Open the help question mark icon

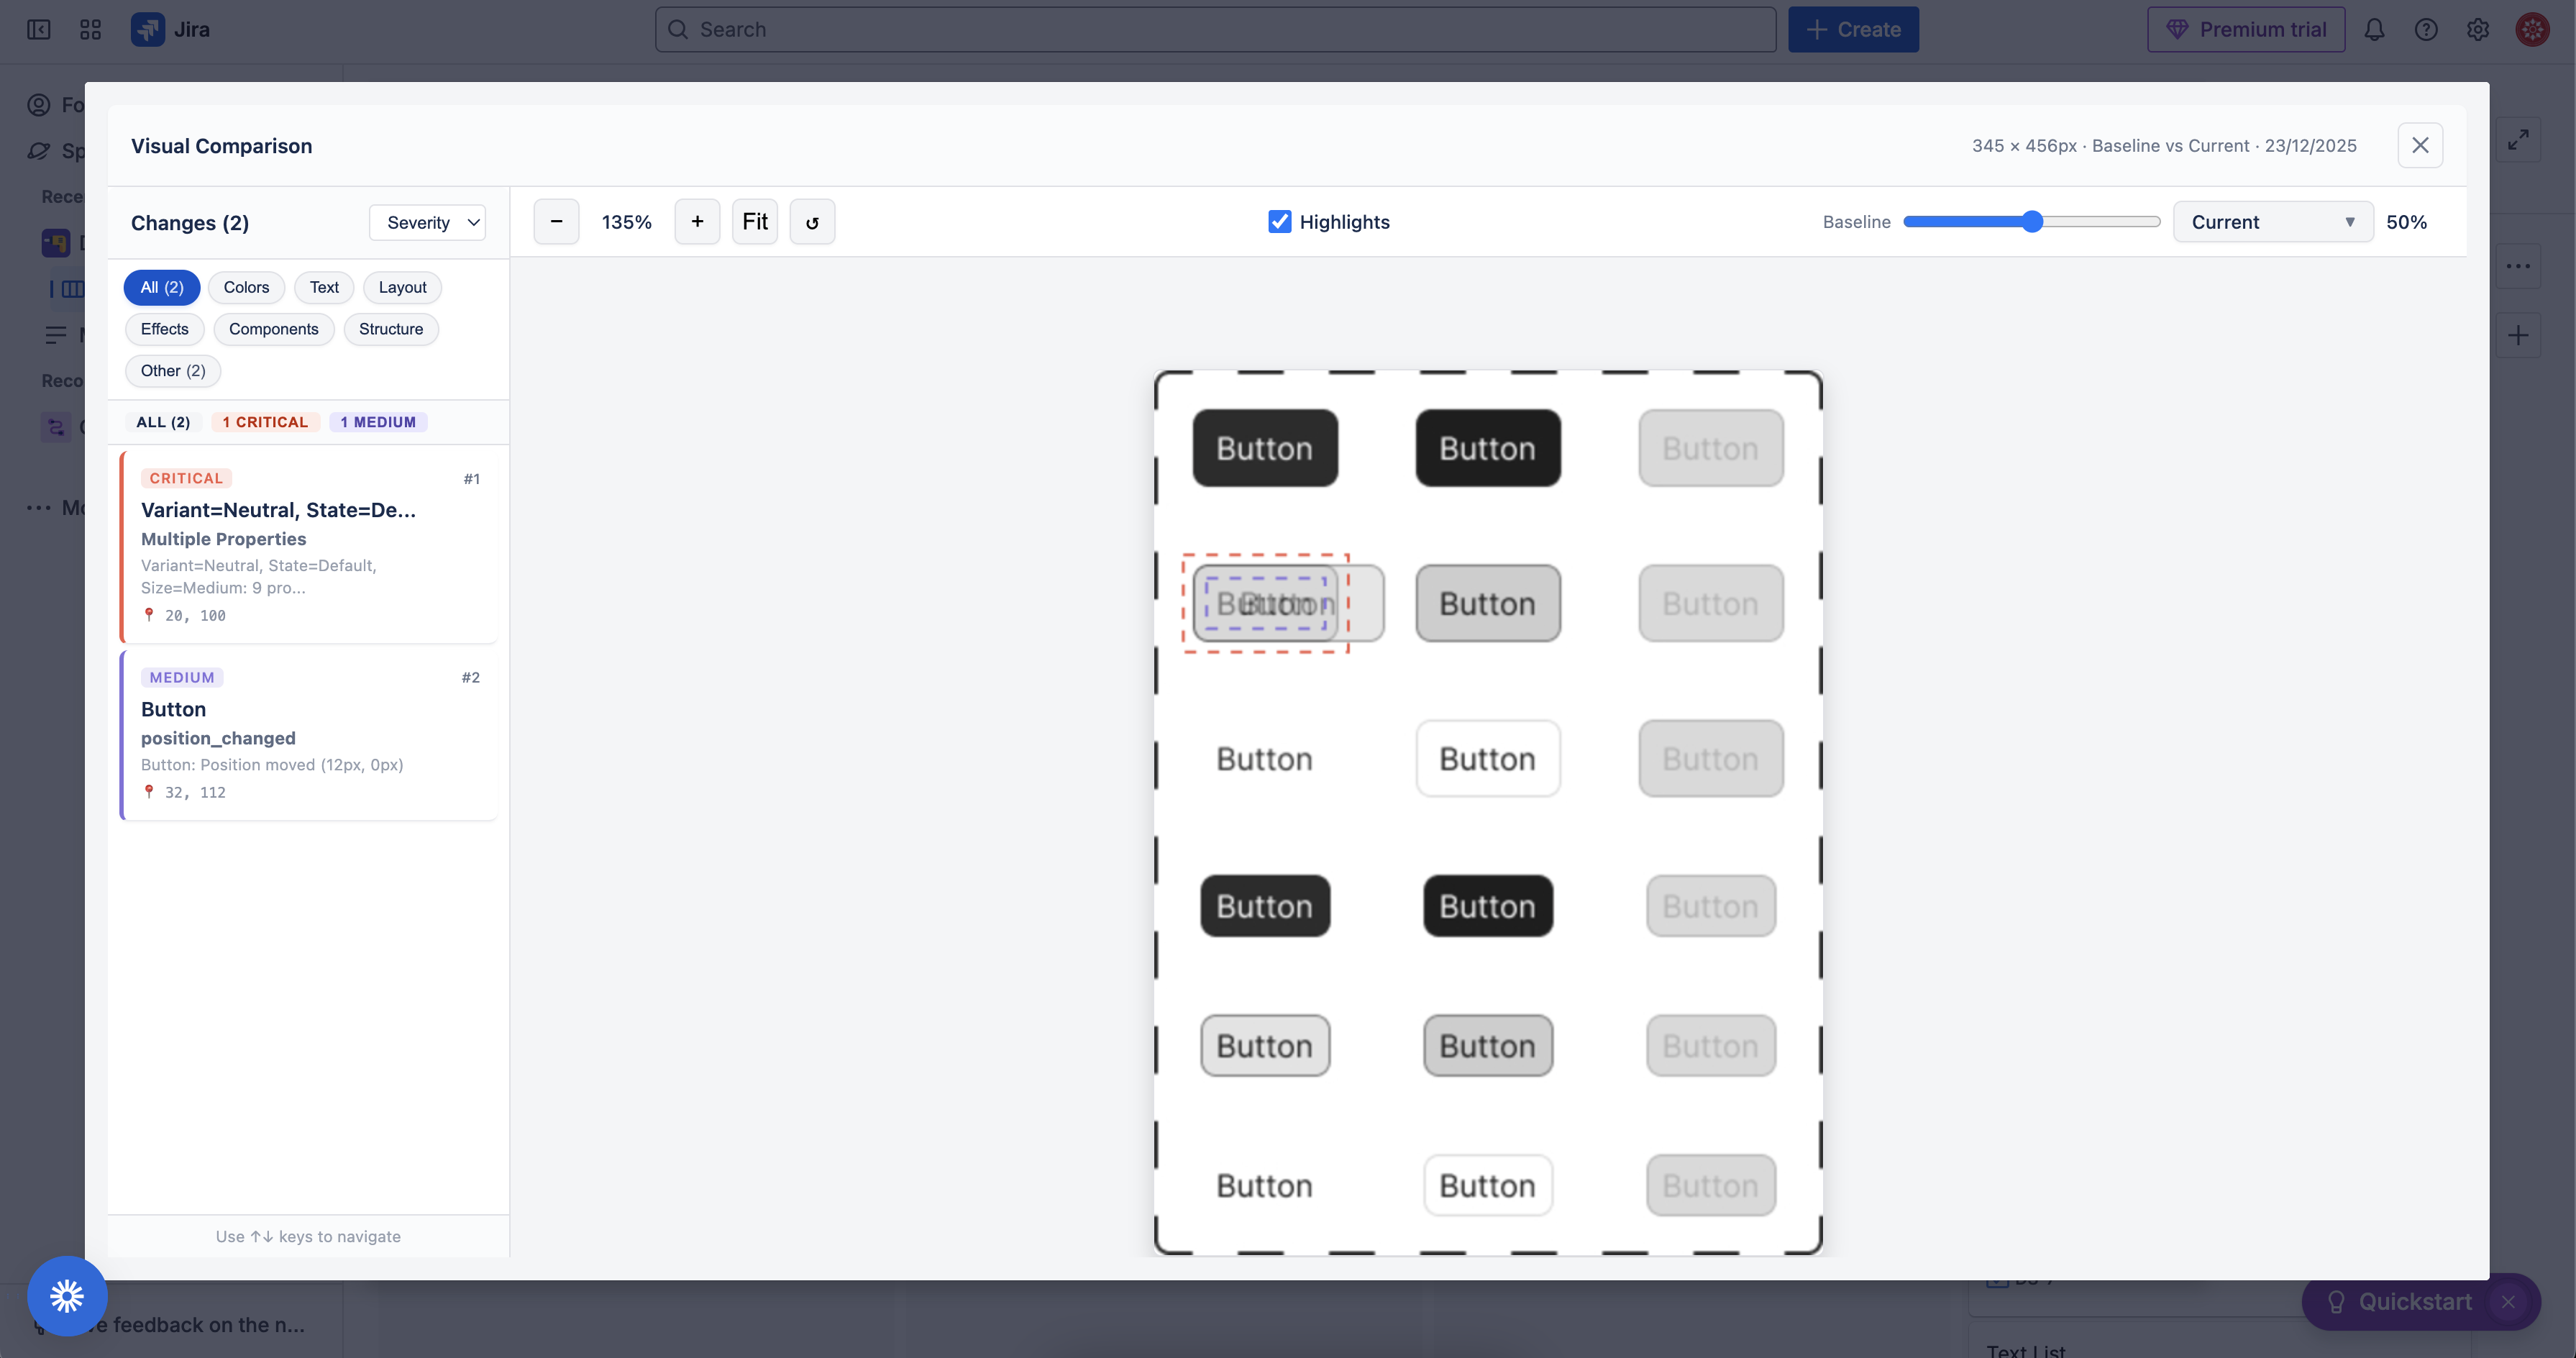2426,30
